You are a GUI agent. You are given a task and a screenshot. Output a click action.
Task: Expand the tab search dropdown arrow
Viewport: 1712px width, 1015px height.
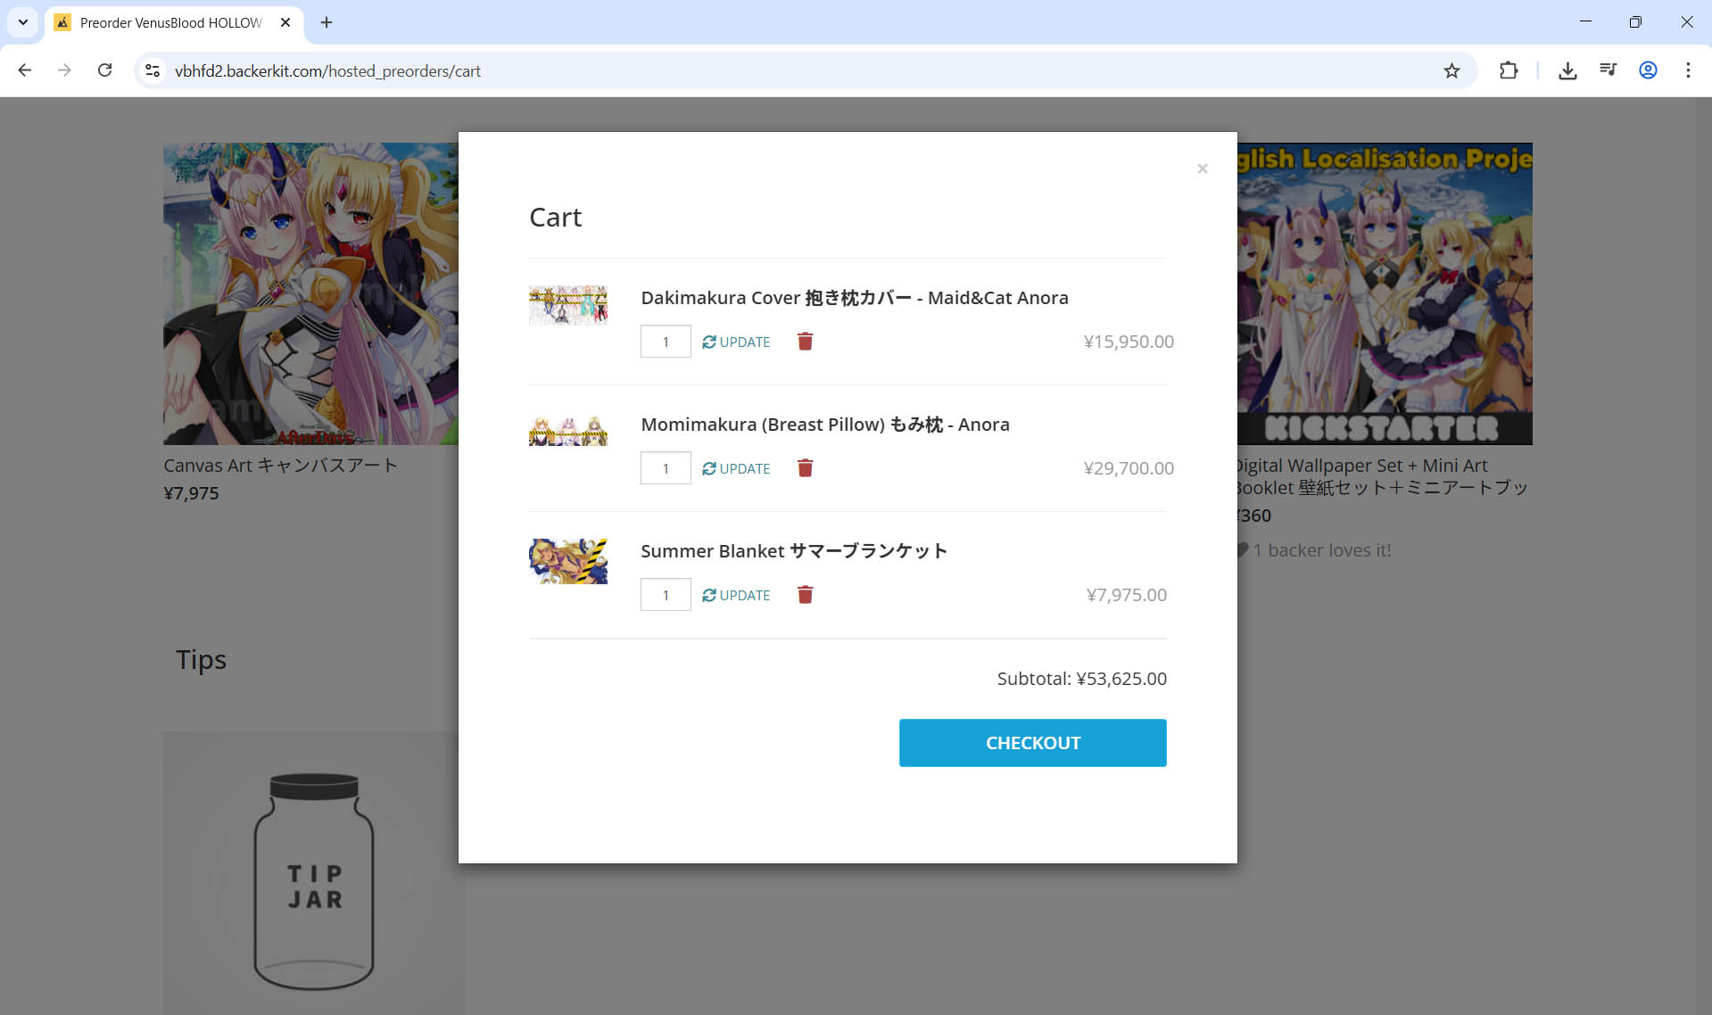point(23,22)
